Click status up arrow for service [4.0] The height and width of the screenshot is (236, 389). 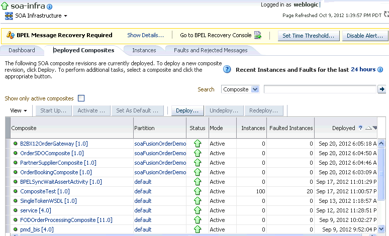(198, 210)
